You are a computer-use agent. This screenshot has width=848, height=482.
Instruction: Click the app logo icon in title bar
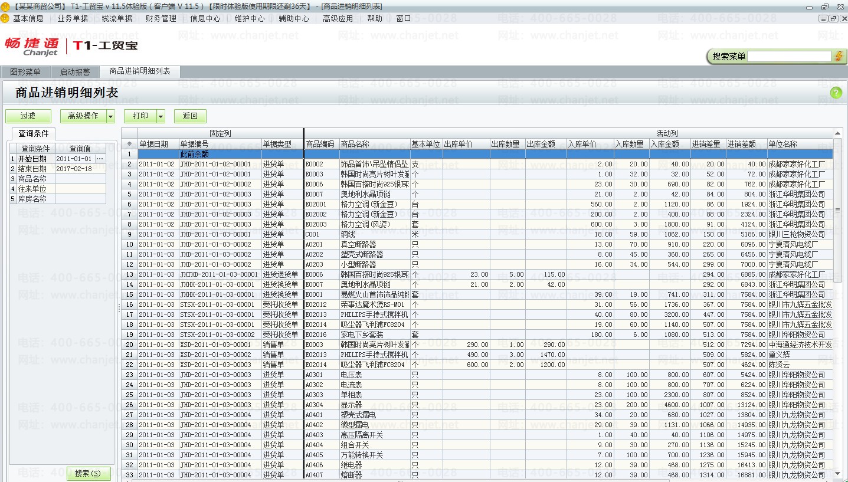click(5, 6)
